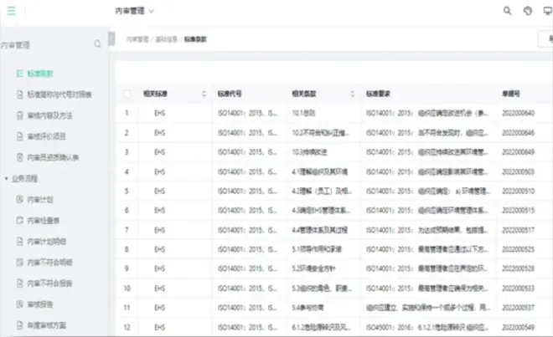Open 内审不符合报告 in the sidebar menu

tap(52, 283)
